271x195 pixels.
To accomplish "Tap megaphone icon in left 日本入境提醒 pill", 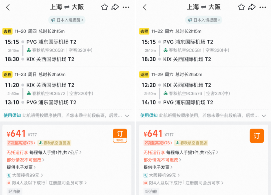I will point(53,20).
